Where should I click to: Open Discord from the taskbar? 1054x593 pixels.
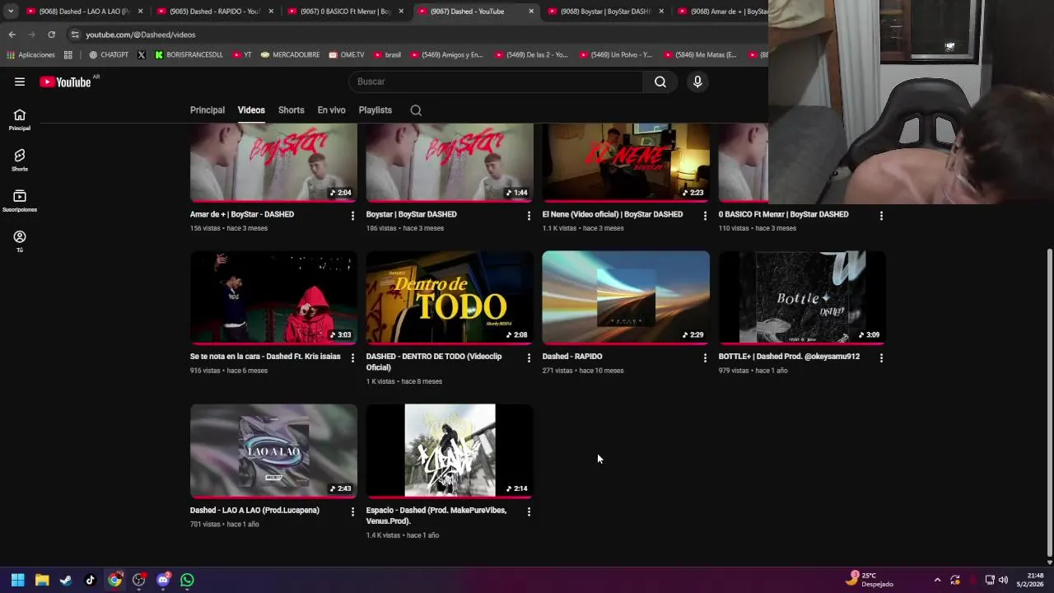pyautogui.click(x=163, y=580)
